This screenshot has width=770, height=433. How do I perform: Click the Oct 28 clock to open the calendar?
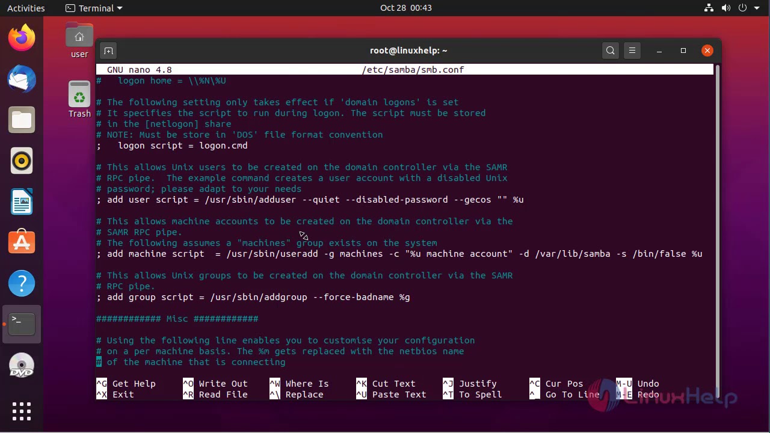tap(406, 8)
